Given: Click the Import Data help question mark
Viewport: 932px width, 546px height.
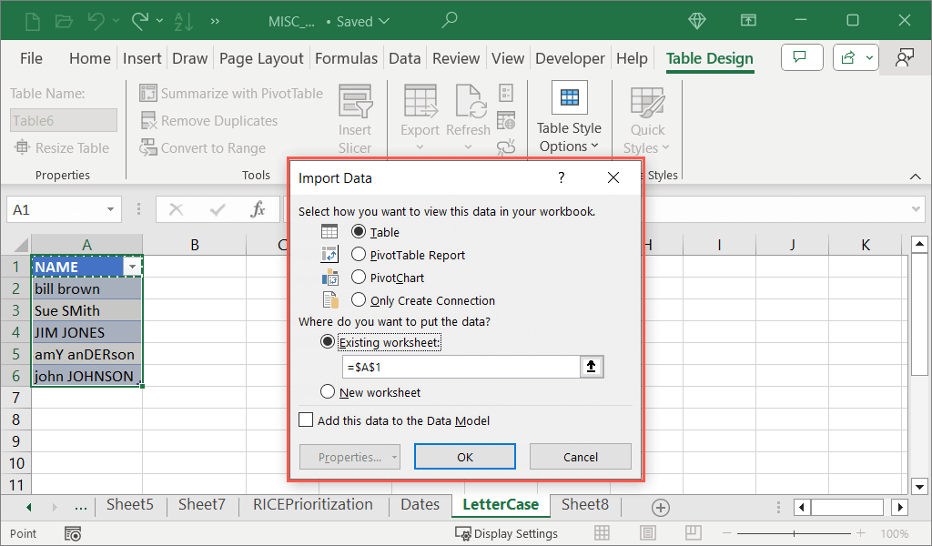Looking at the screenshot, I should click(x=562, y=177).
